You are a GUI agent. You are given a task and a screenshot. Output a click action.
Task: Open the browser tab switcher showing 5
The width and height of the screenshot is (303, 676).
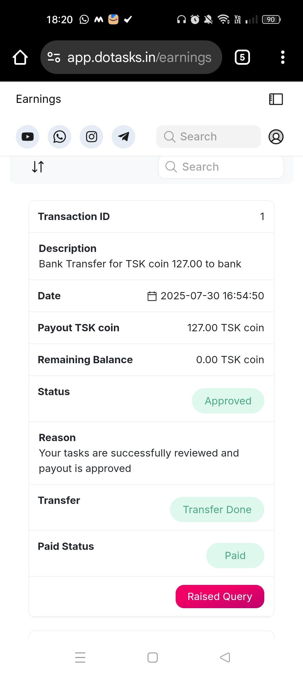[242, 57]
